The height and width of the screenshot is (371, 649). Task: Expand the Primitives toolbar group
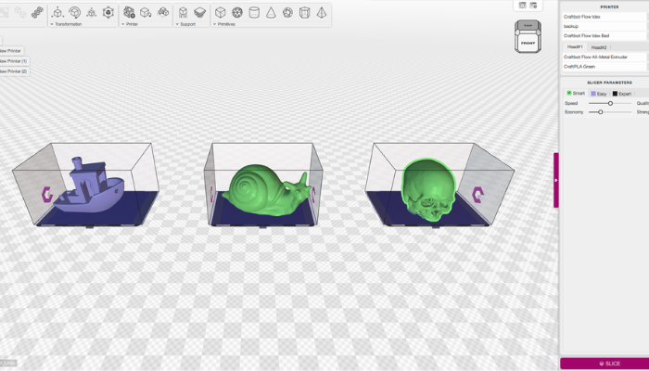pos(224,24)
